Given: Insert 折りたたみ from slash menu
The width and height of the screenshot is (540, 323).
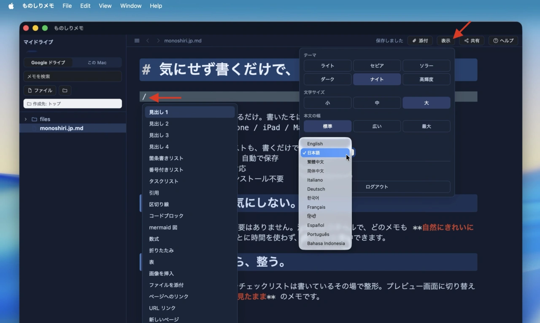Looking at the screenshot, I should tap(190, 250).
